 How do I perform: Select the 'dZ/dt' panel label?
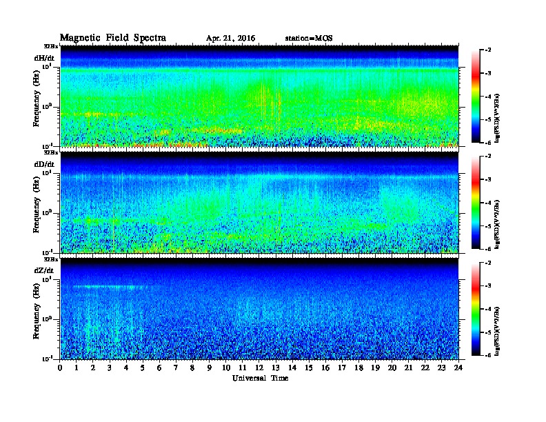(x=44, y=270)
